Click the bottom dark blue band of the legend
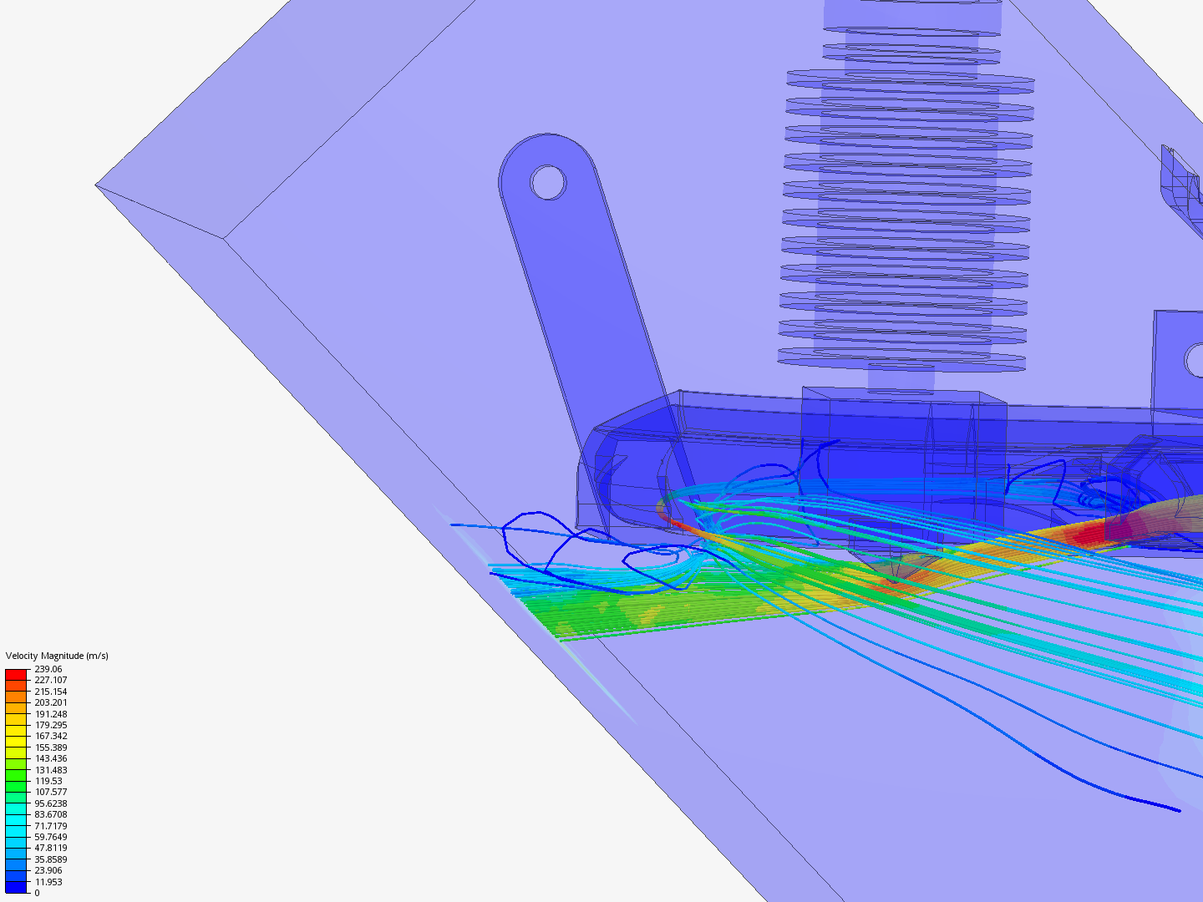This screenshot has height=902, width=1203. tap(16, 887)
